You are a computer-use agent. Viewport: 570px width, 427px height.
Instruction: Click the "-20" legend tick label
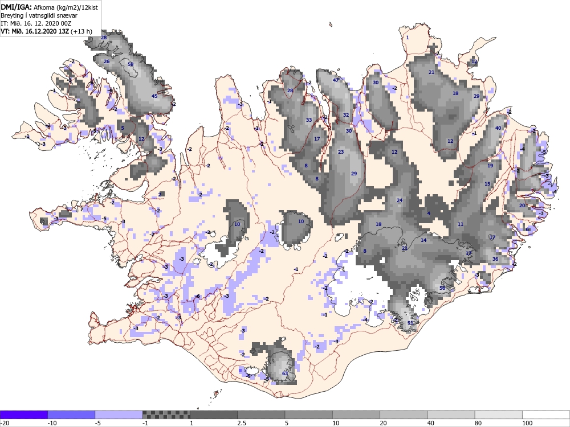point(5,423)
